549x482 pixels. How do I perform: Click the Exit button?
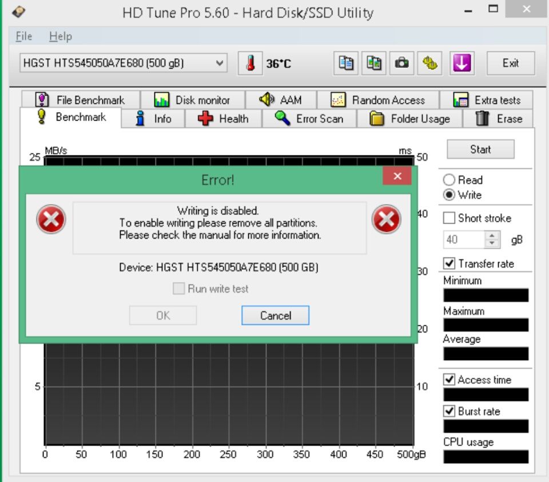click(x=511, y=63)
